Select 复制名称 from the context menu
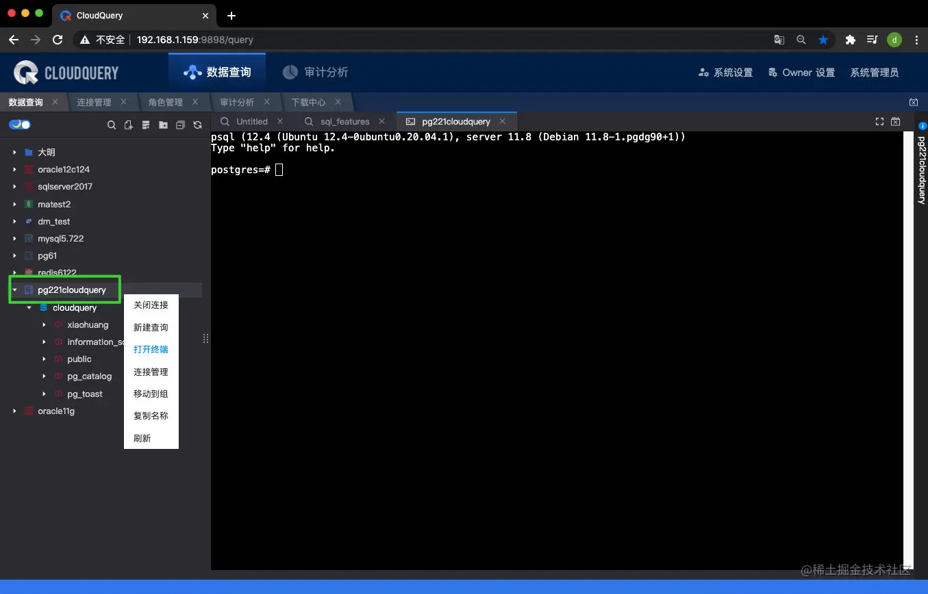 151,415
